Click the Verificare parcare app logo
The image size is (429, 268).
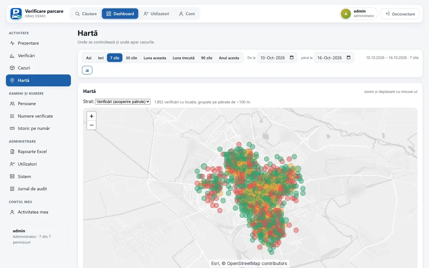coord(16,14)
